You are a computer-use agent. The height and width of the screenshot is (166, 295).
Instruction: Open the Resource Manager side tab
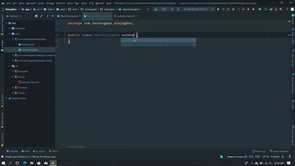pos(2,25)
